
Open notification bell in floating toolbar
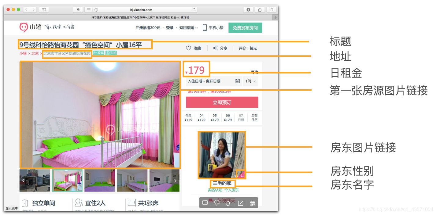(x=228, y=203)
